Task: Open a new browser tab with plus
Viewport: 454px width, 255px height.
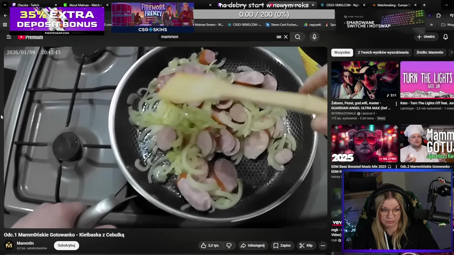Action: point(424,5)
